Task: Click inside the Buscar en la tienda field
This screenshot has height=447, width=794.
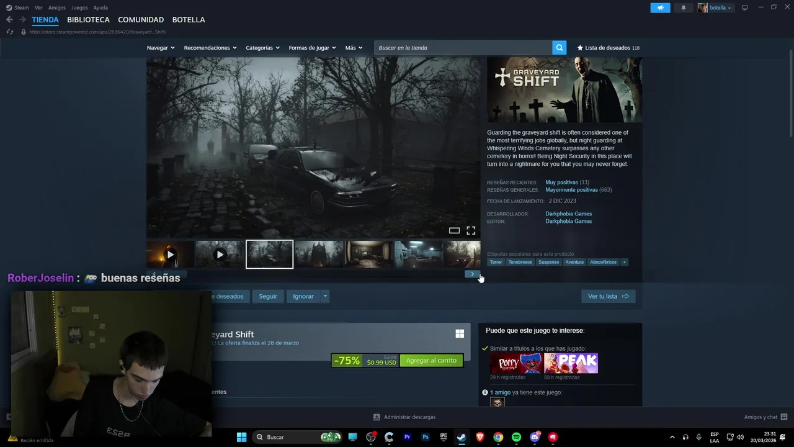Action: pyautogui.click(x=463, y=48)
